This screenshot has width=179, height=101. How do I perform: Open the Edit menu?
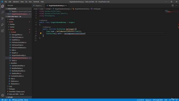click(x=10, y=2)
